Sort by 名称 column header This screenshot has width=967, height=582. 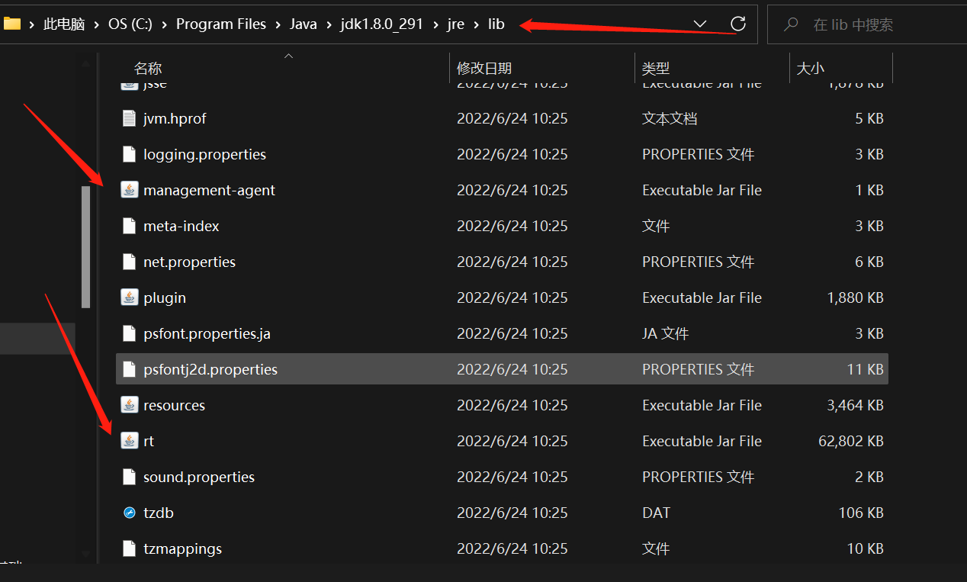click(148, 68)
